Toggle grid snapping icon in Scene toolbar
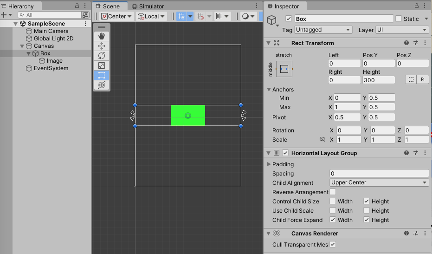The height and width of the screenshot is (254, 432). point(181,16)
